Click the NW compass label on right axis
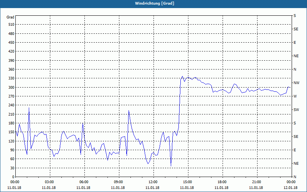Image resolution: width=307 pixels, height=192 pixels. 296,83
